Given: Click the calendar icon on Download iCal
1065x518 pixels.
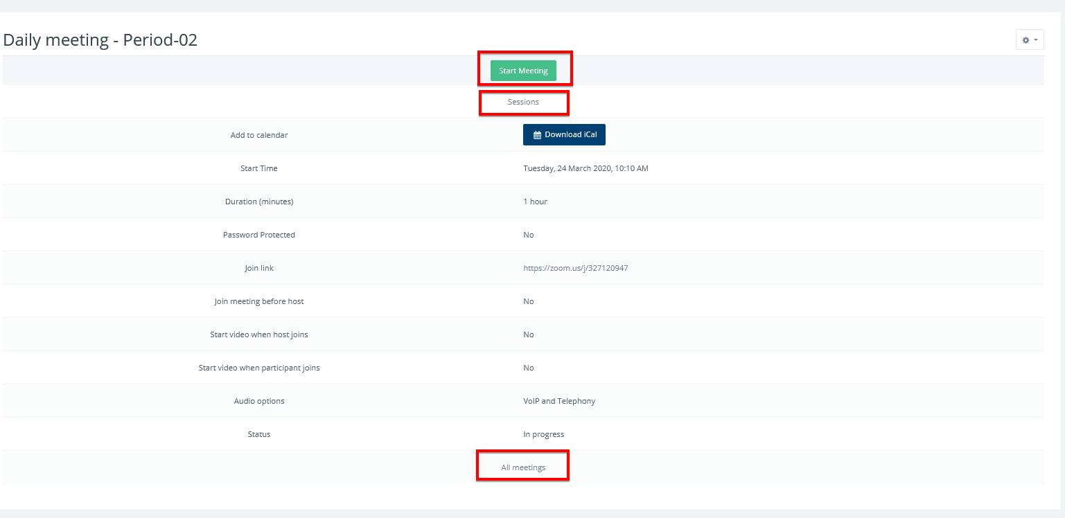Looking at the screenshot, I should [537, 135].
